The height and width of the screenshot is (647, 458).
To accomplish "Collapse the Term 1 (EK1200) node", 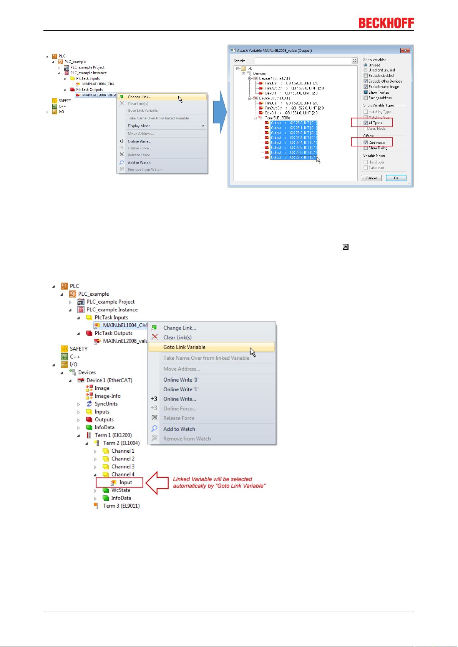I will click(78, 435).
